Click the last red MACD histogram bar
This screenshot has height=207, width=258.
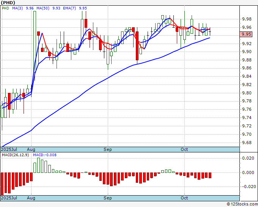click(210, 175)
